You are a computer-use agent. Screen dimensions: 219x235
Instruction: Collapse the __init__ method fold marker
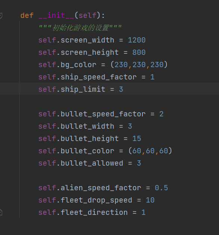point(1,16)
